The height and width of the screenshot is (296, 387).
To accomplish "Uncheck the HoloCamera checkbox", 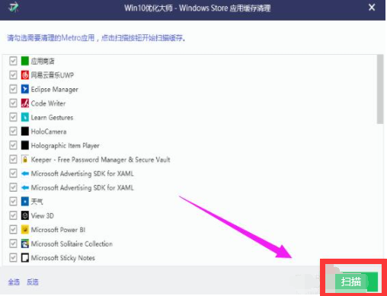I will coord(13,131).
